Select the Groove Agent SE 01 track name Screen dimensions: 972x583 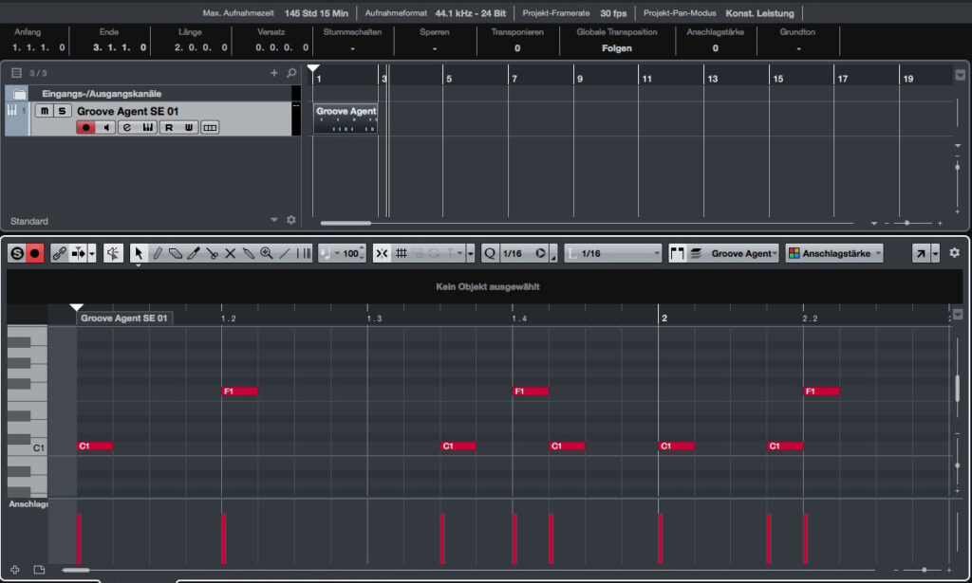pos(128,112)
